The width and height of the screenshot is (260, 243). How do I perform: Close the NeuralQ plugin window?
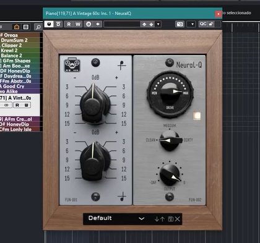(219, 14)
